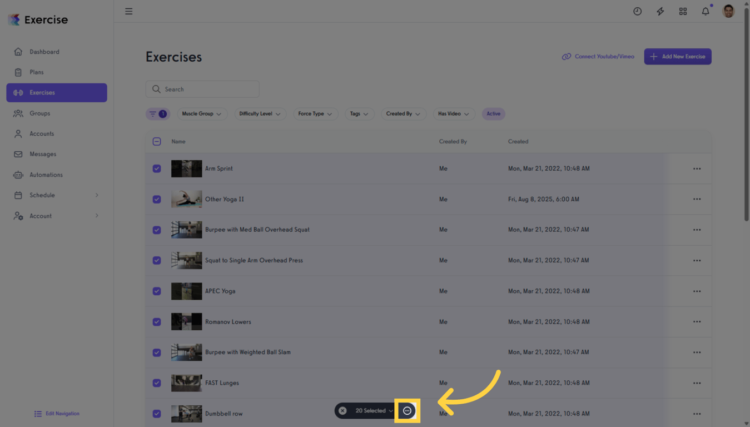Open the apps grid icon
Viewport: 750px width, 427px height.
click(x=683, y=11)
